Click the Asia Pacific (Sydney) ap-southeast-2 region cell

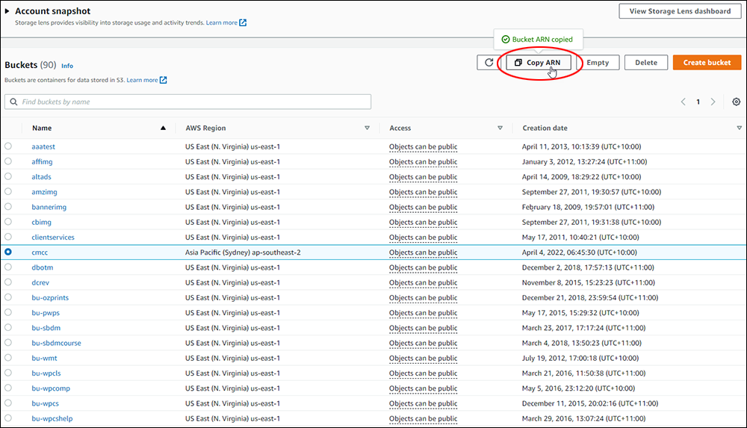tap(243, 252)
